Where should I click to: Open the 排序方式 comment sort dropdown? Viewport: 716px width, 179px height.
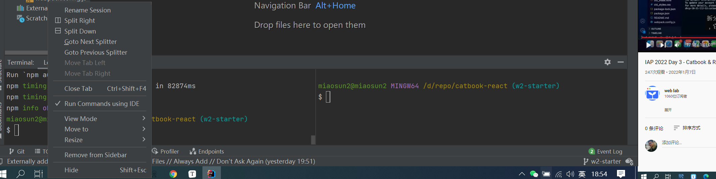(x=687, y=128)
